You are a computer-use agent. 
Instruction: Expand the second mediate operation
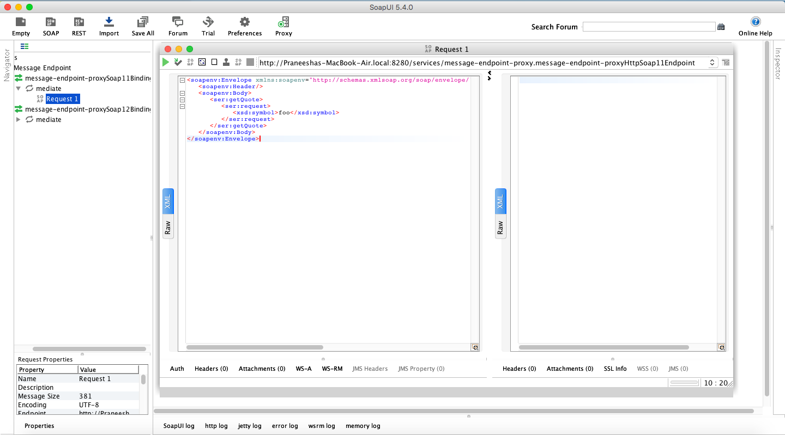click(x=19, y=119)
